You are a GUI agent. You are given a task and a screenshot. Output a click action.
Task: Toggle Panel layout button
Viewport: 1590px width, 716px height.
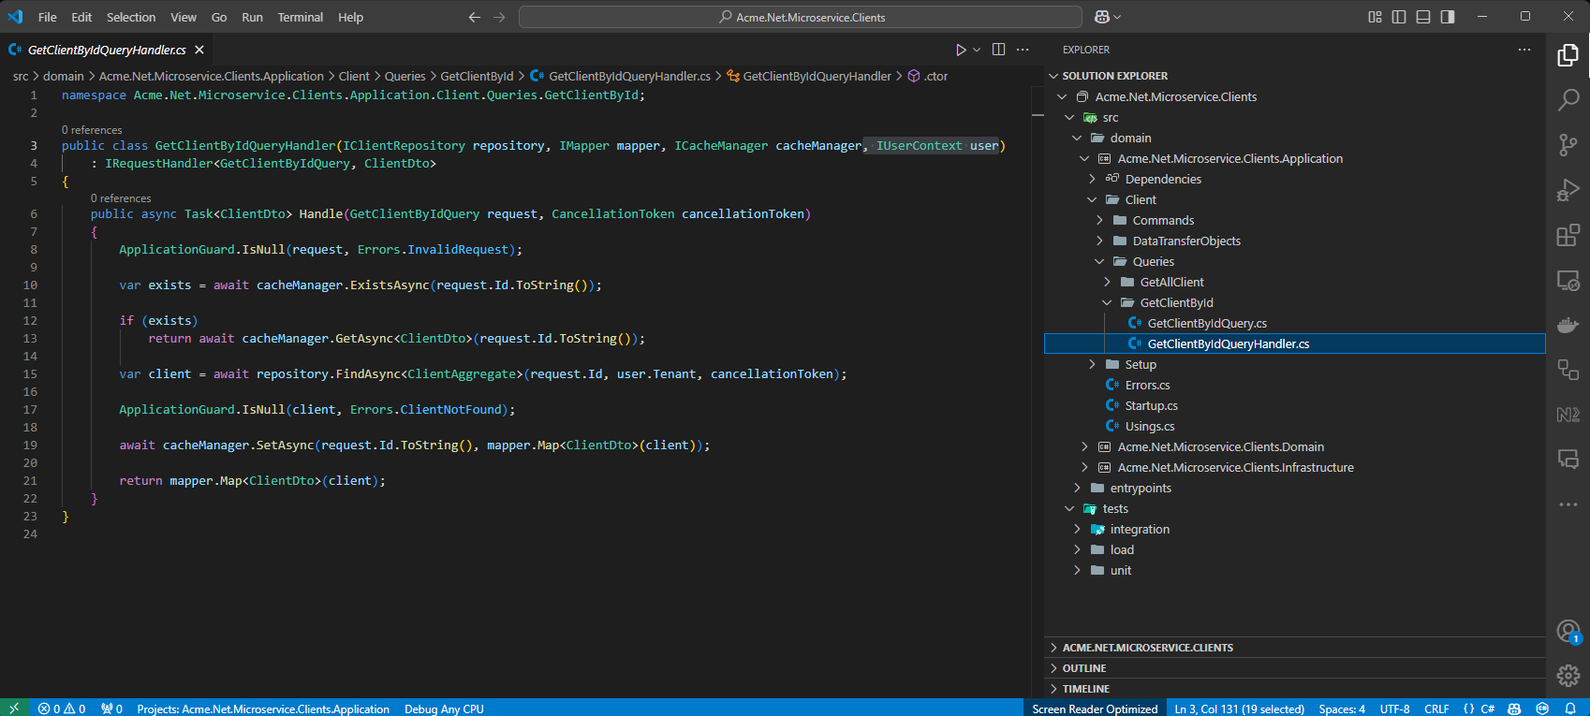pyautogui.click(x=1423, y=17)
